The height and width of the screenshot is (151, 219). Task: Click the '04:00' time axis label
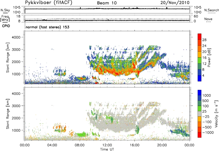(x=52, y=145)
